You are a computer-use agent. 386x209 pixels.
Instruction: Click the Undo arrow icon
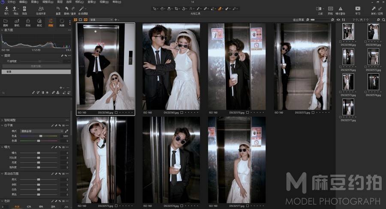(66, 9)
